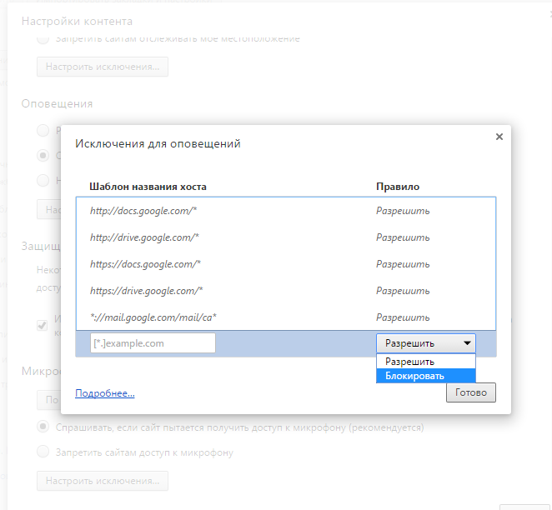
Task: Click Настроить исключения under microphone settings
Action: [x=103, y=481]
